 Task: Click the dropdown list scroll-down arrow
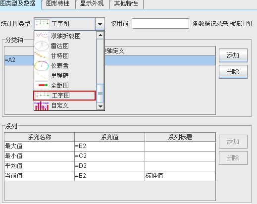[100, 106]
